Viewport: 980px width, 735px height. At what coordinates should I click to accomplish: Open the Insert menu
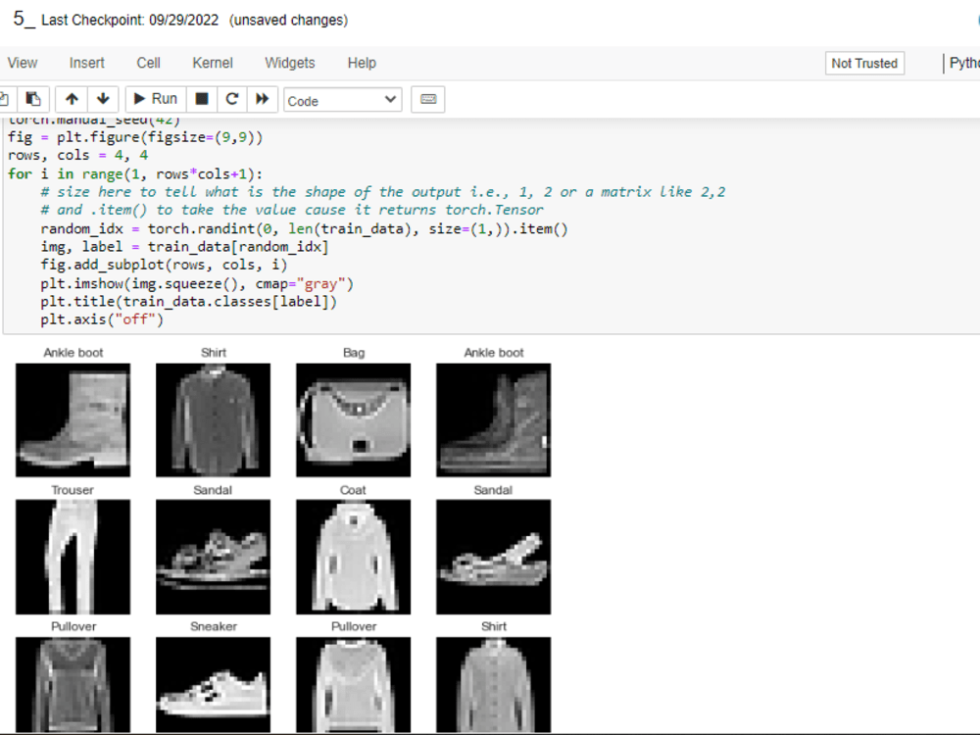coord(87,63)
